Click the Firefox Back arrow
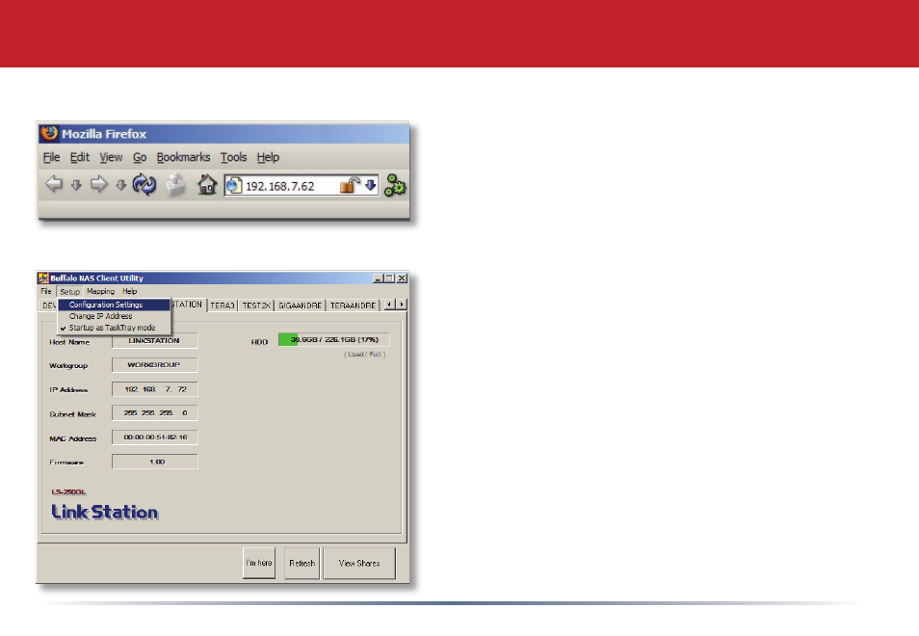This screenshot has height=636, width=919. [x=54, y=184]
